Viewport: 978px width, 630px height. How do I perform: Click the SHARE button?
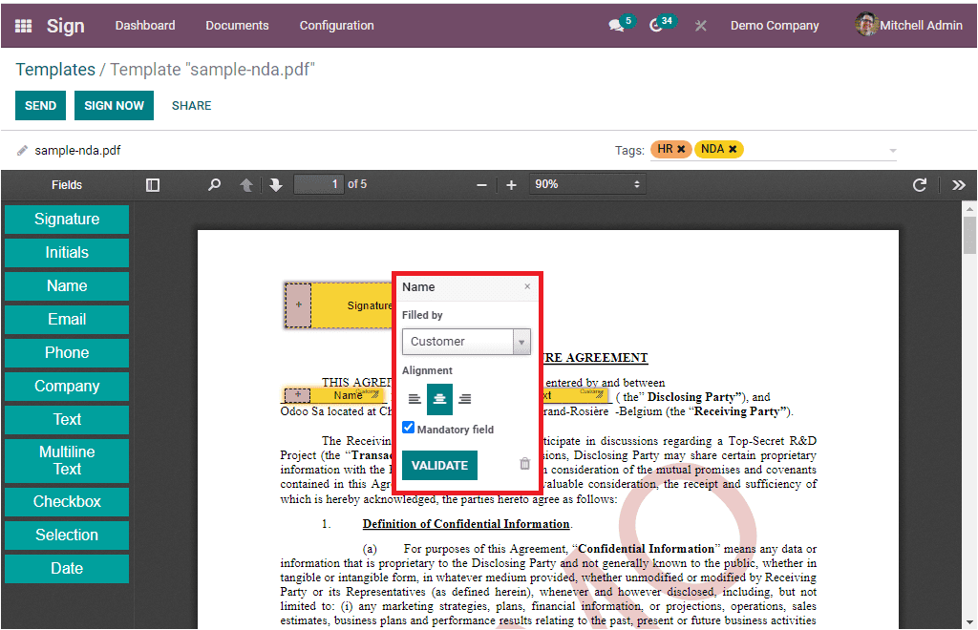[x=191, y=105]
